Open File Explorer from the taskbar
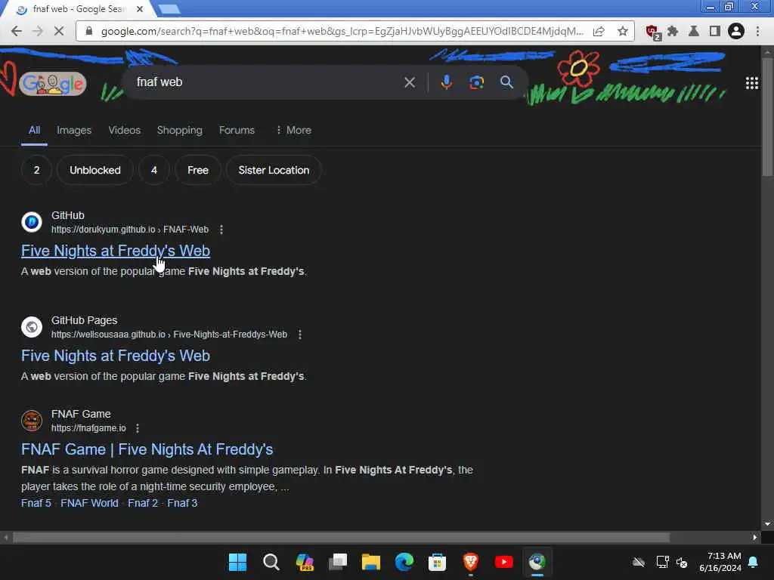774x580 pixels. (x=370, y=562)
